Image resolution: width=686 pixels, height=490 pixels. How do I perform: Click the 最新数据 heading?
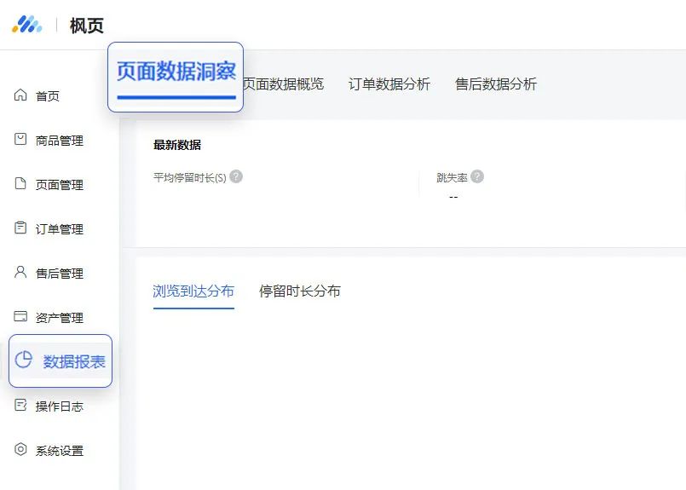pyautogui.click(x=177, y=145)
